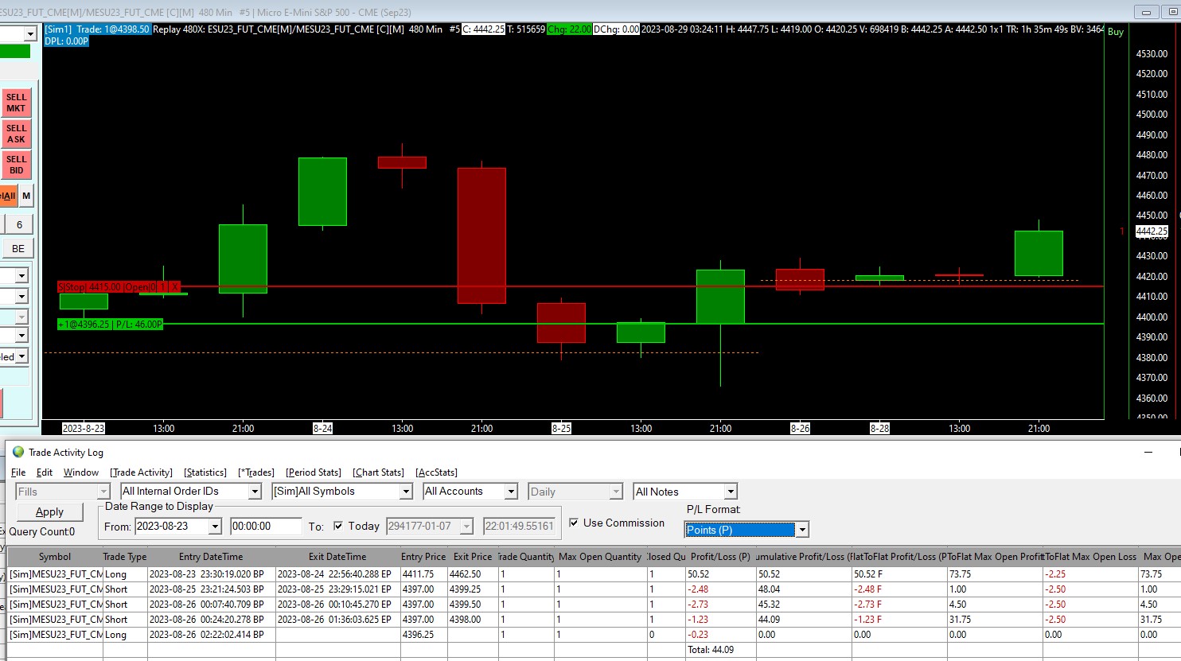Click the BE breakeven button

click(18, 247)
